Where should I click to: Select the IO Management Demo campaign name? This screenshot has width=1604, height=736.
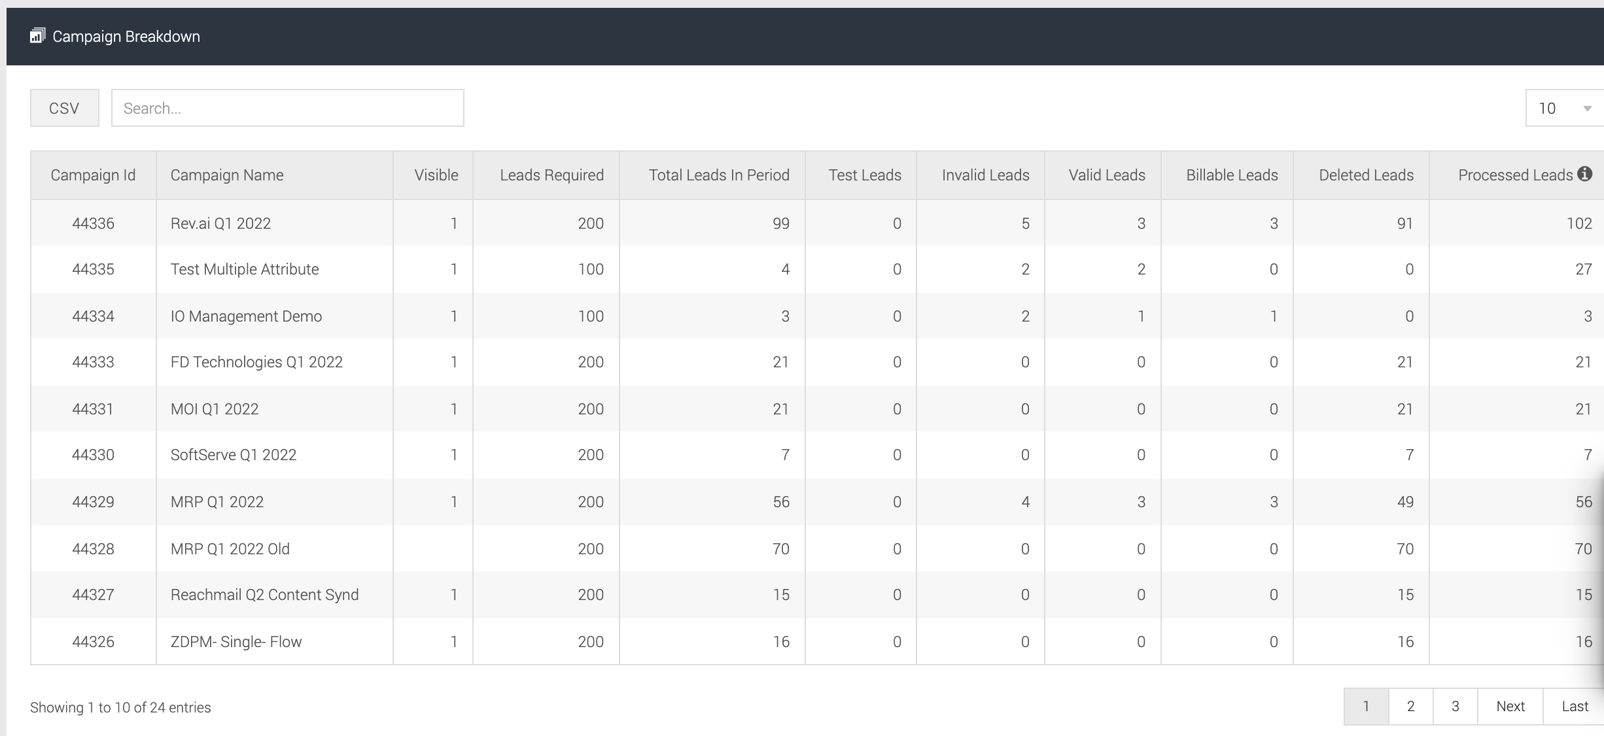(x=246, y=316)
